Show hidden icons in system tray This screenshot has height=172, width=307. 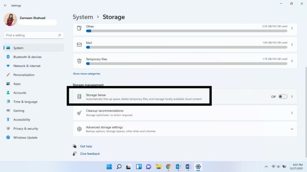coord(266,167)
